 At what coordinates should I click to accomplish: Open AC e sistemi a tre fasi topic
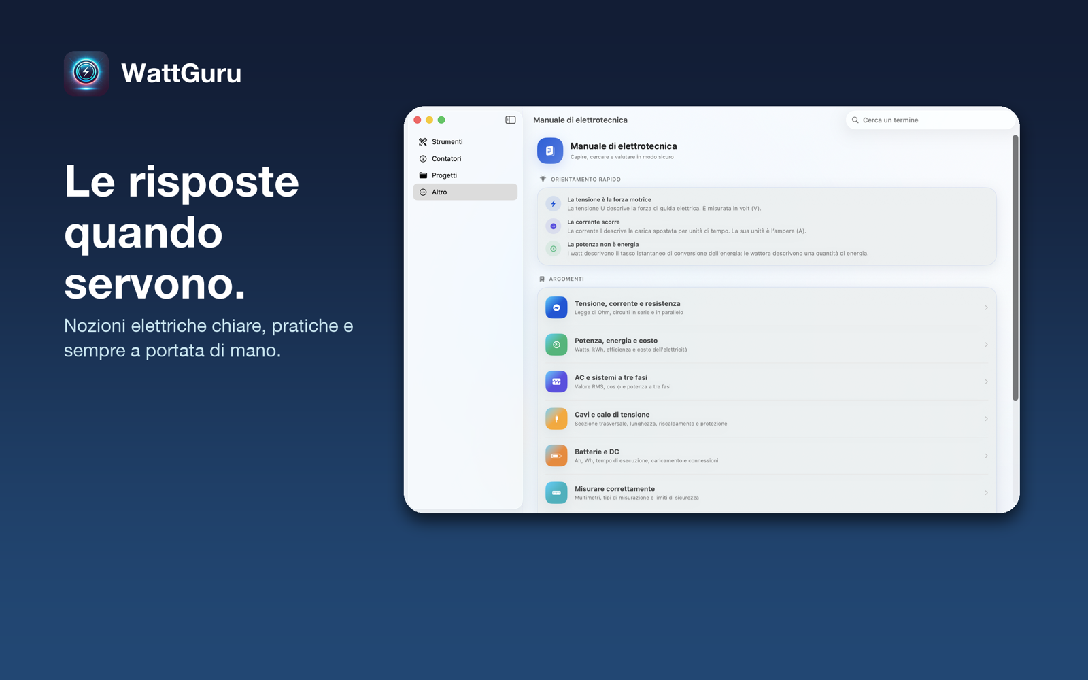click(x=766, y=381)
